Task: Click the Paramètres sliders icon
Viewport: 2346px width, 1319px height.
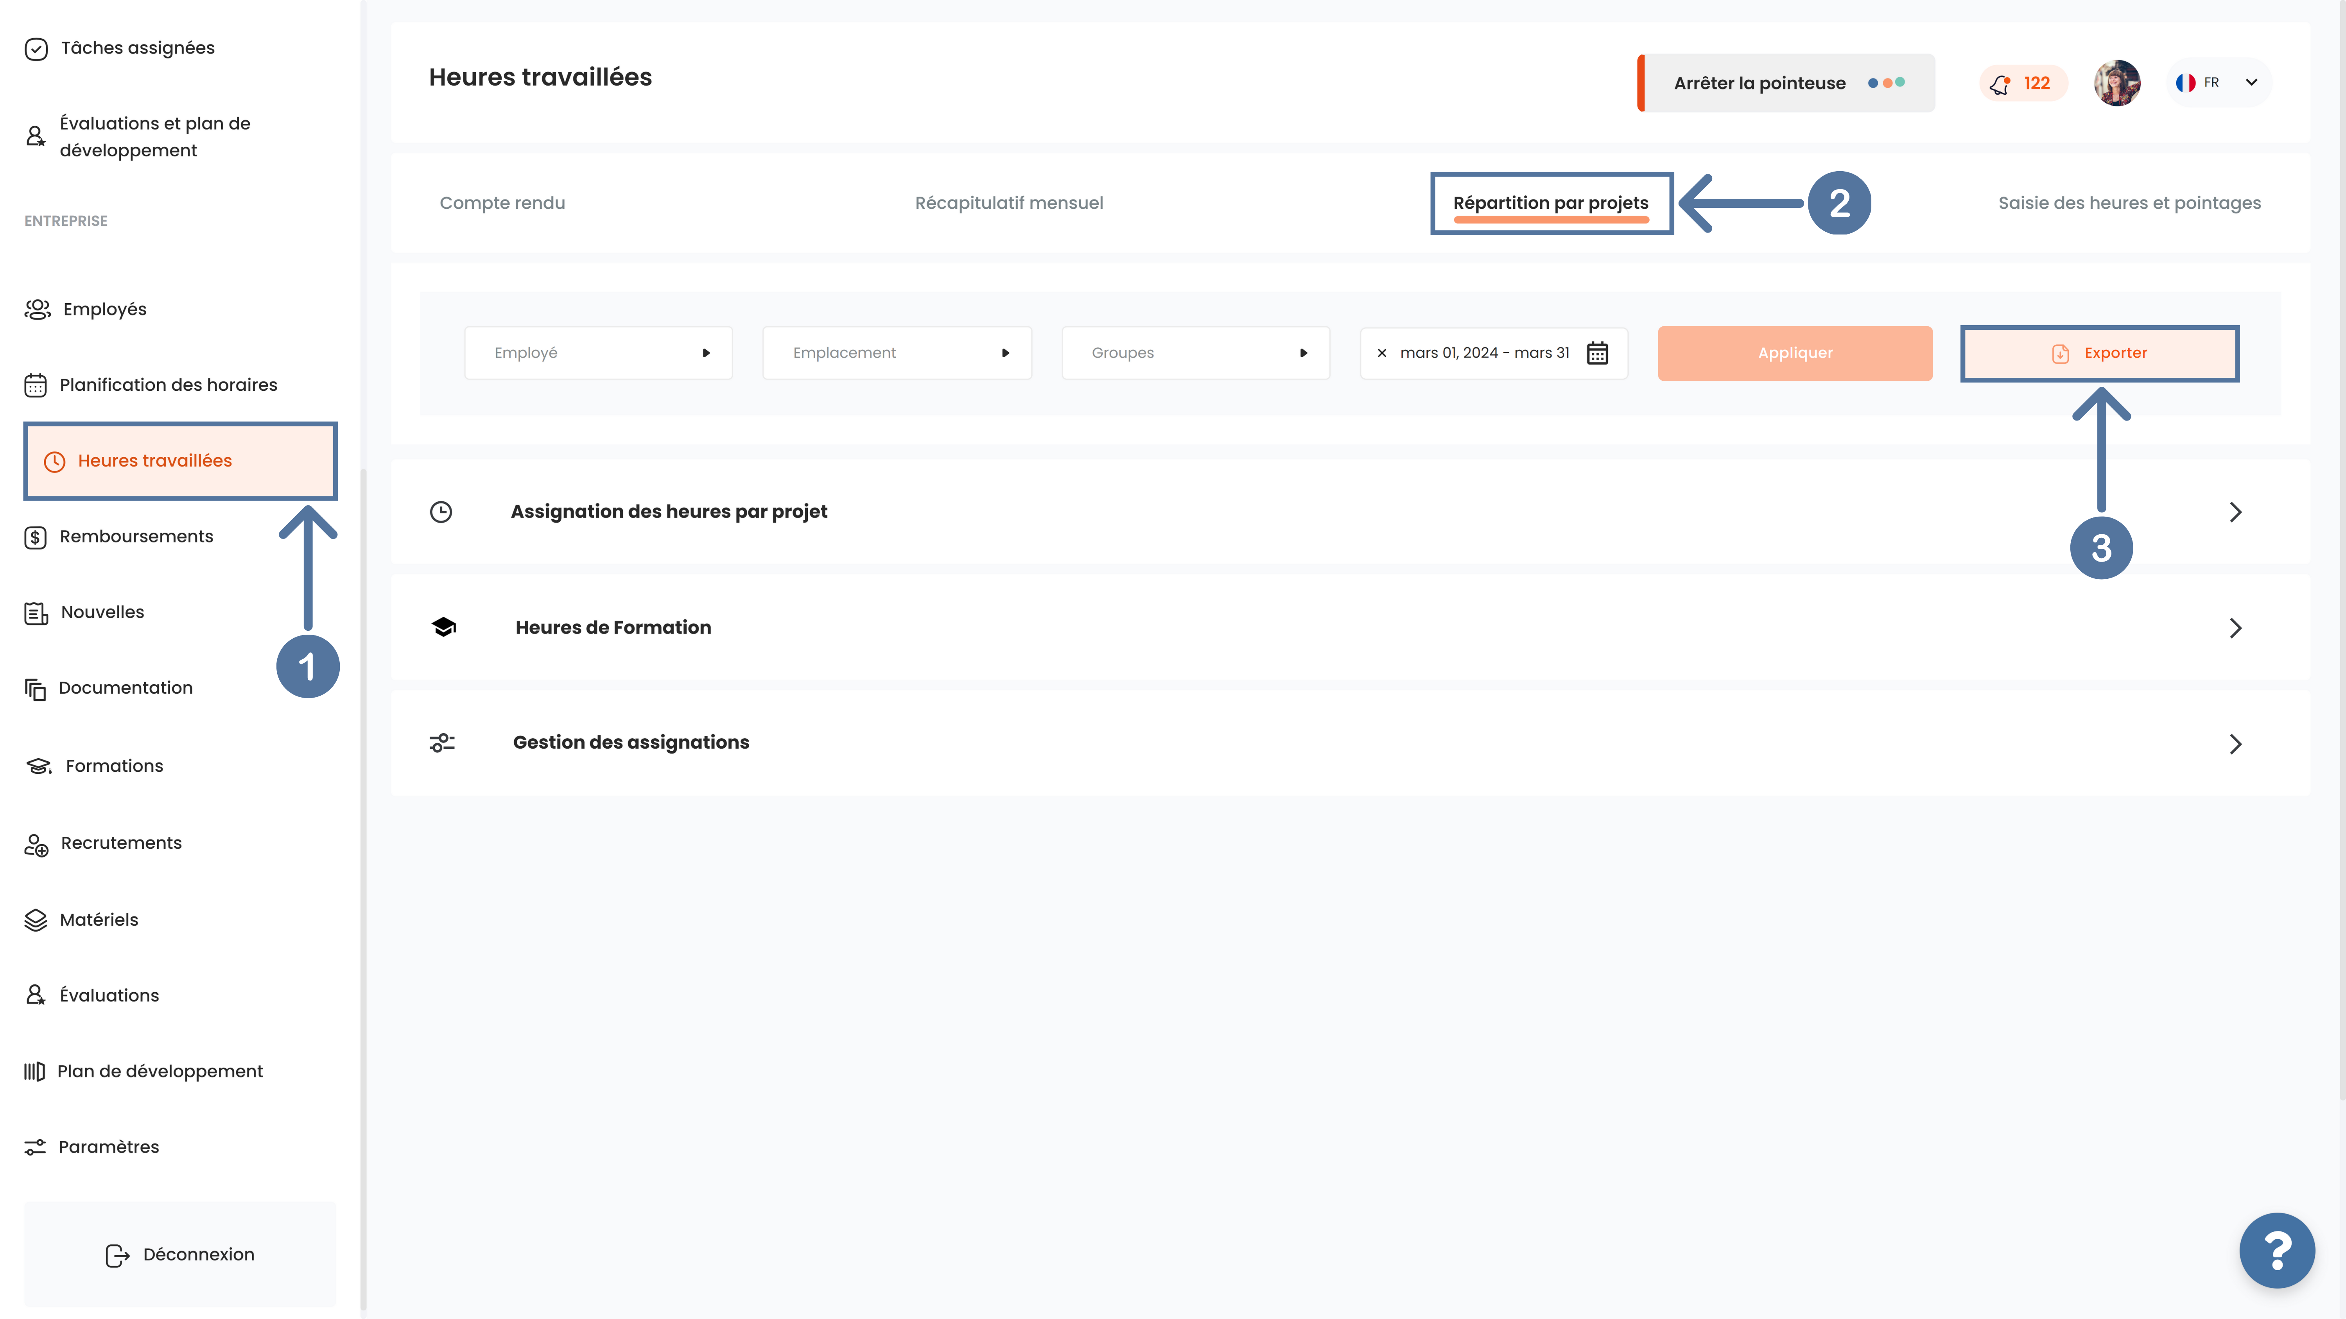Action: coord(35,1147)
